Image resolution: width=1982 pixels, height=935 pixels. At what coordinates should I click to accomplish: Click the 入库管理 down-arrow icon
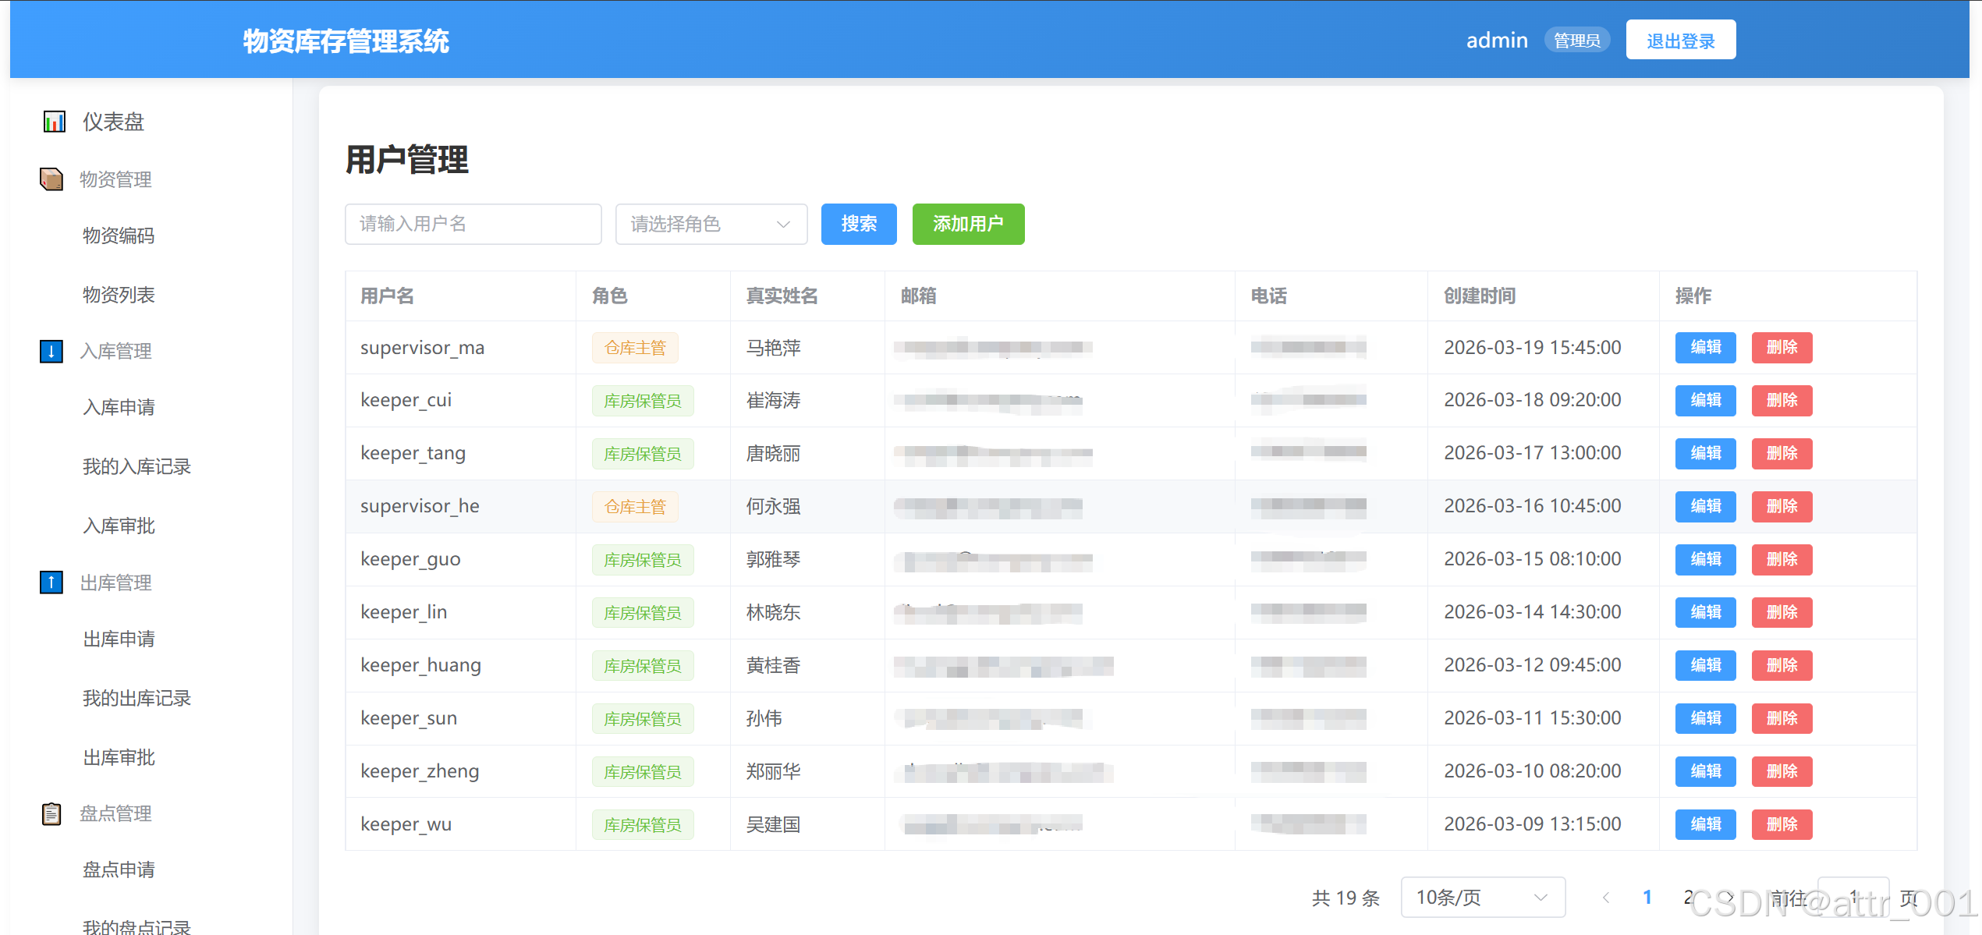click(51, 351)
